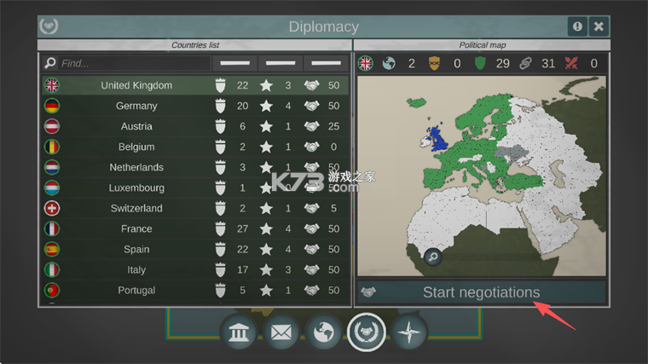Select Spain in countries list
The width and height of the screenshot is (648, 364).
(x=195, y=249)
